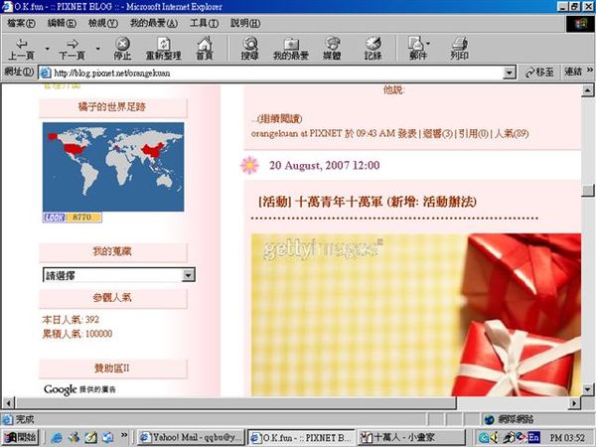Open the Windows 開始 Start button
Screen dimensions: 596x447
tap(21, 437)
